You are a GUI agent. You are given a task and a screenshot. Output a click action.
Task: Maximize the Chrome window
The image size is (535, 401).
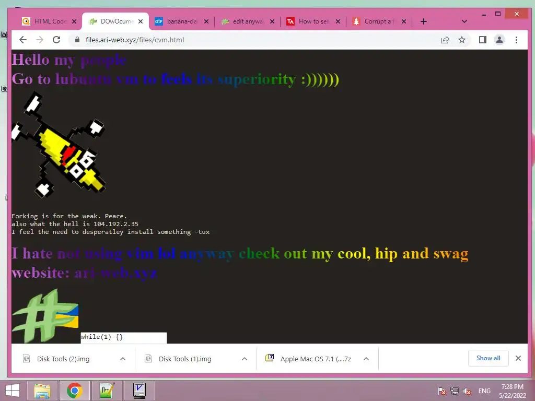pyautogui.click(x=498, y=14)
